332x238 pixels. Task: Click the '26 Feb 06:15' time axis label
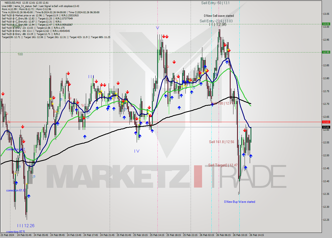[223, 235]
